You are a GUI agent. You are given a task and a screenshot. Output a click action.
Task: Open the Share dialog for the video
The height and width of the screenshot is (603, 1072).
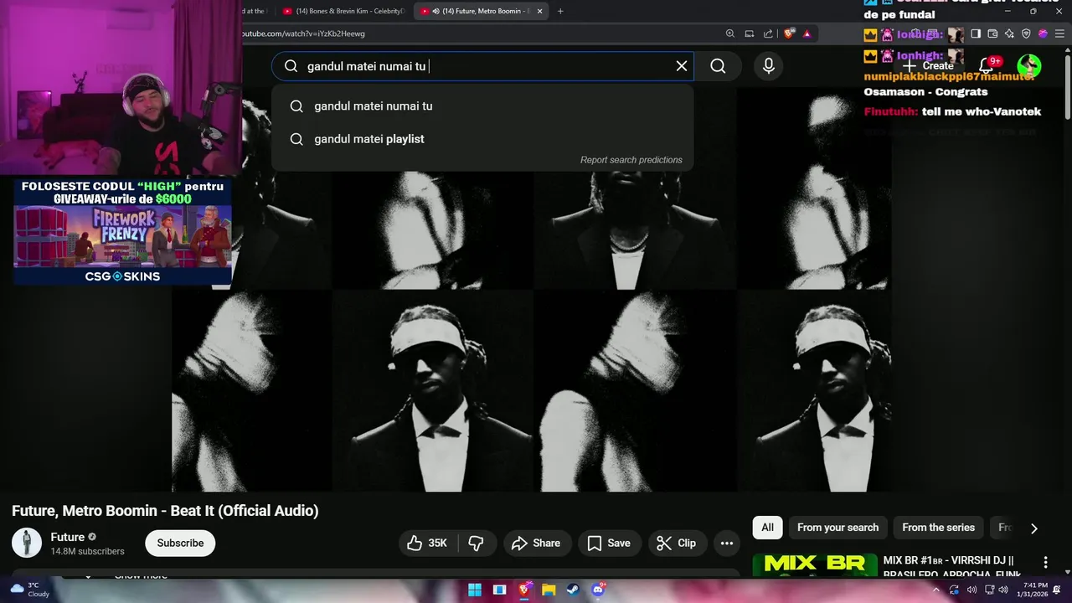(x=536, y=544)
